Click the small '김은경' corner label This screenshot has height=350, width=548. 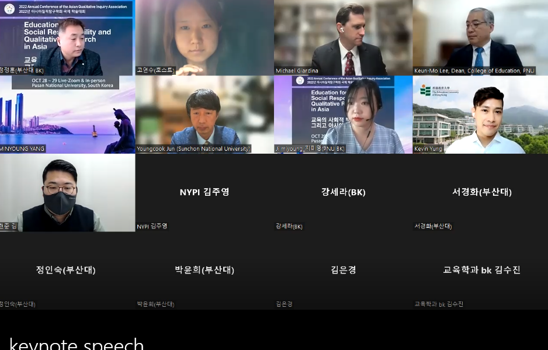point(284,304)
